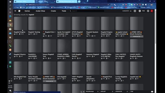Open the YouTube bookmark
This screenshot has height=93, width=165.
[81, 7]
